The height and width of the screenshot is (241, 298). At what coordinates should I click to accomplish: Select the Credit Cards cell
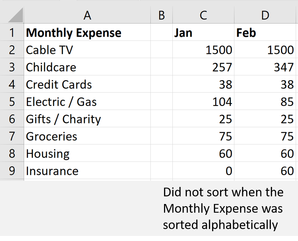[87, 84]
